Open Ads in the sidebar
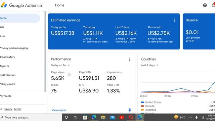Viewport: 215px width, 121px height. point(2,27)
